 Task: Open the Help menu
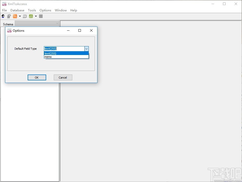(x=74, y=10)
